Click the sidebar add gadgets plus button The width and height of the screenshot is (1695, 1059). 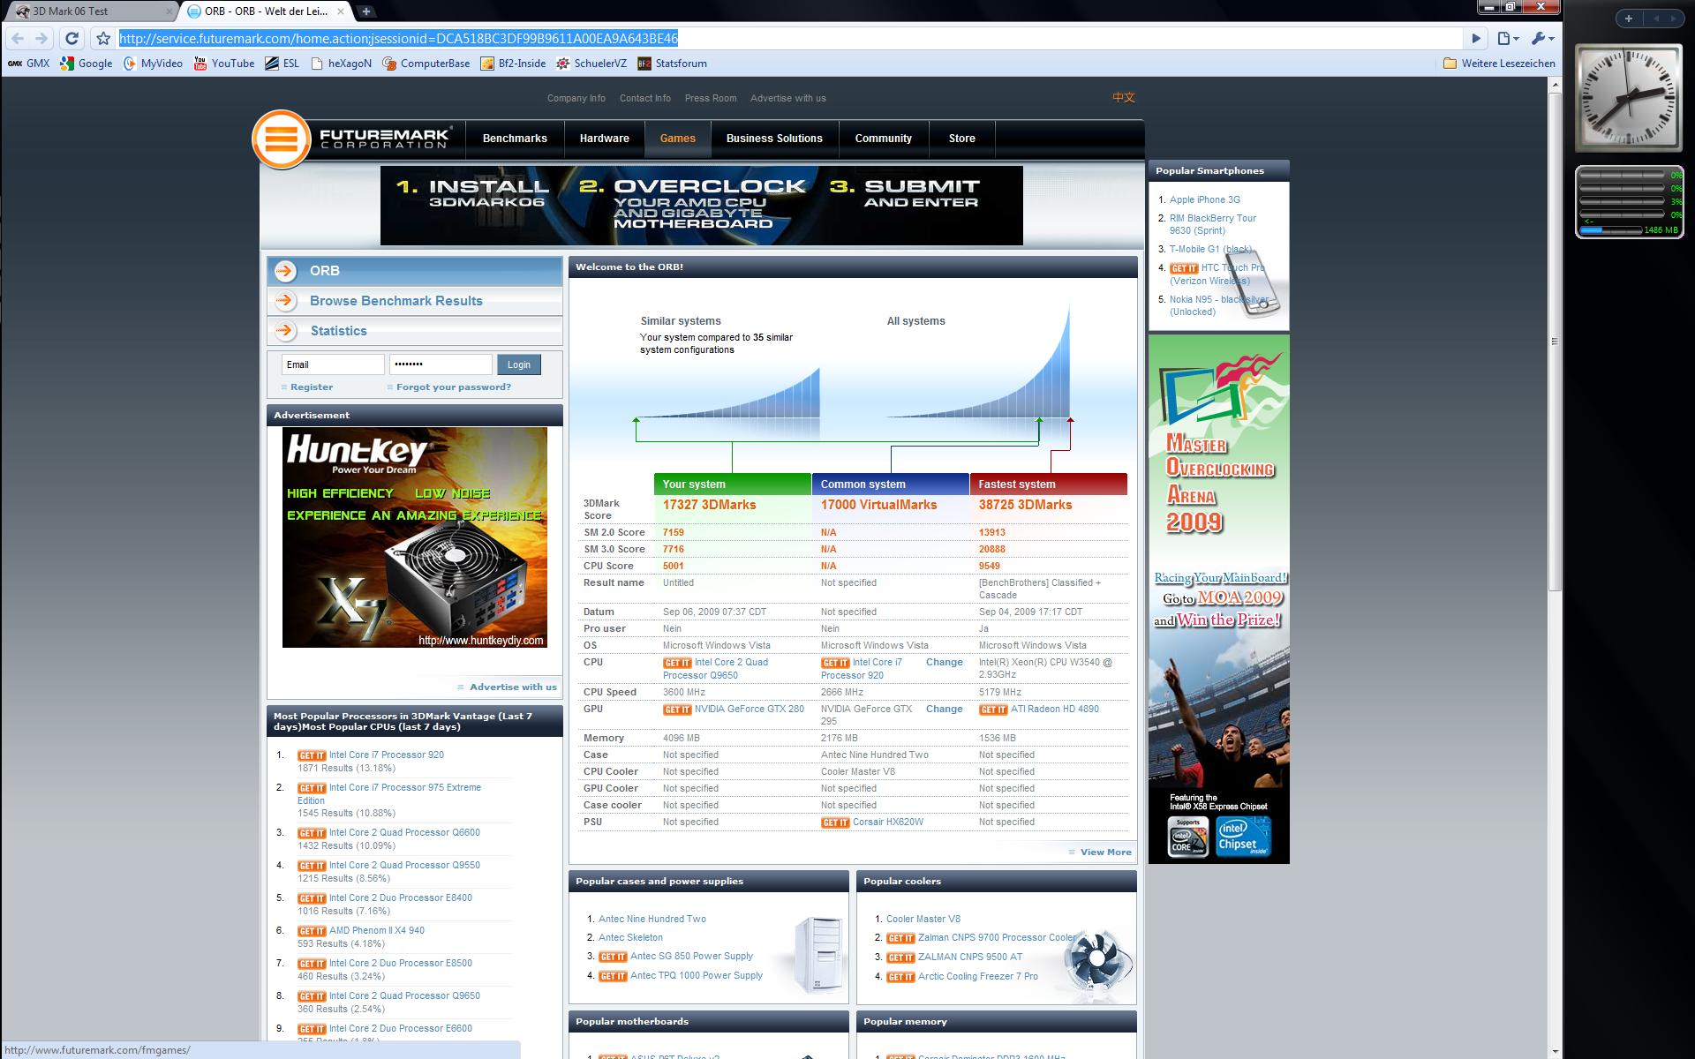coord(1629,19)
